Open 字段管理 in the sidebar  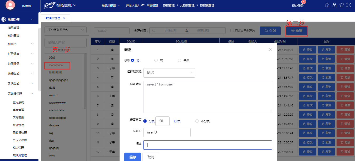(18, 117)
